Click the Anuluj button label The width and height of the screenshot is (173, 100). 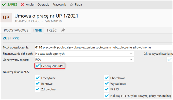(30, 5)
